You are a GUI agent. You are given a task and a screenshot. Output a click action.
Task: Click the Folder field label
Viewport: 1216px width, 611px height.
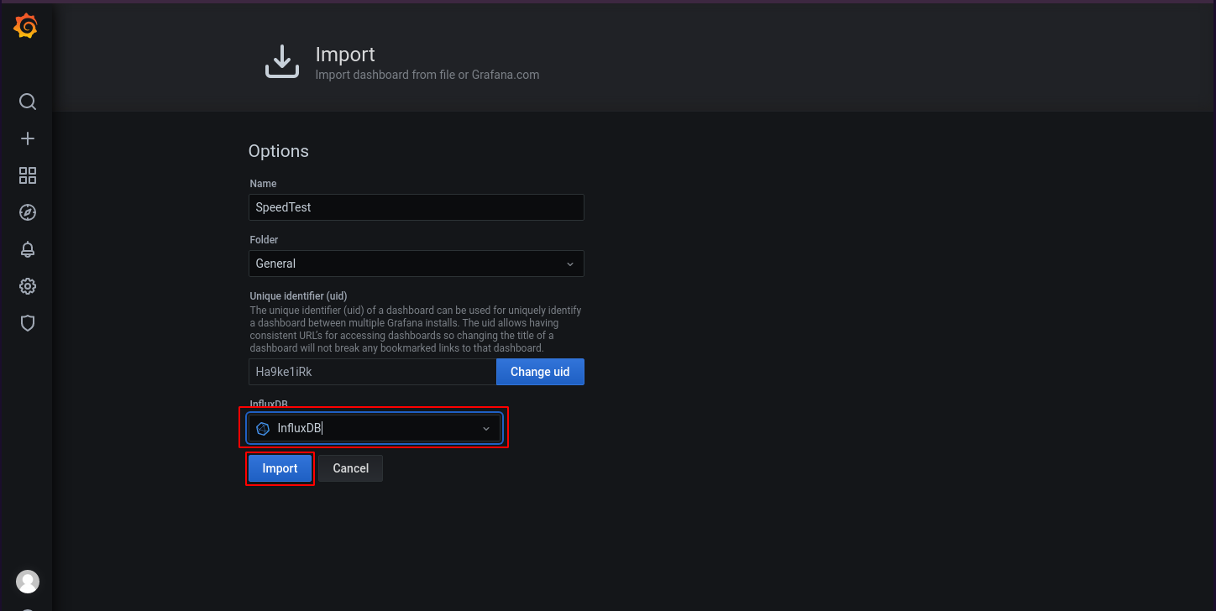point(264,239)
